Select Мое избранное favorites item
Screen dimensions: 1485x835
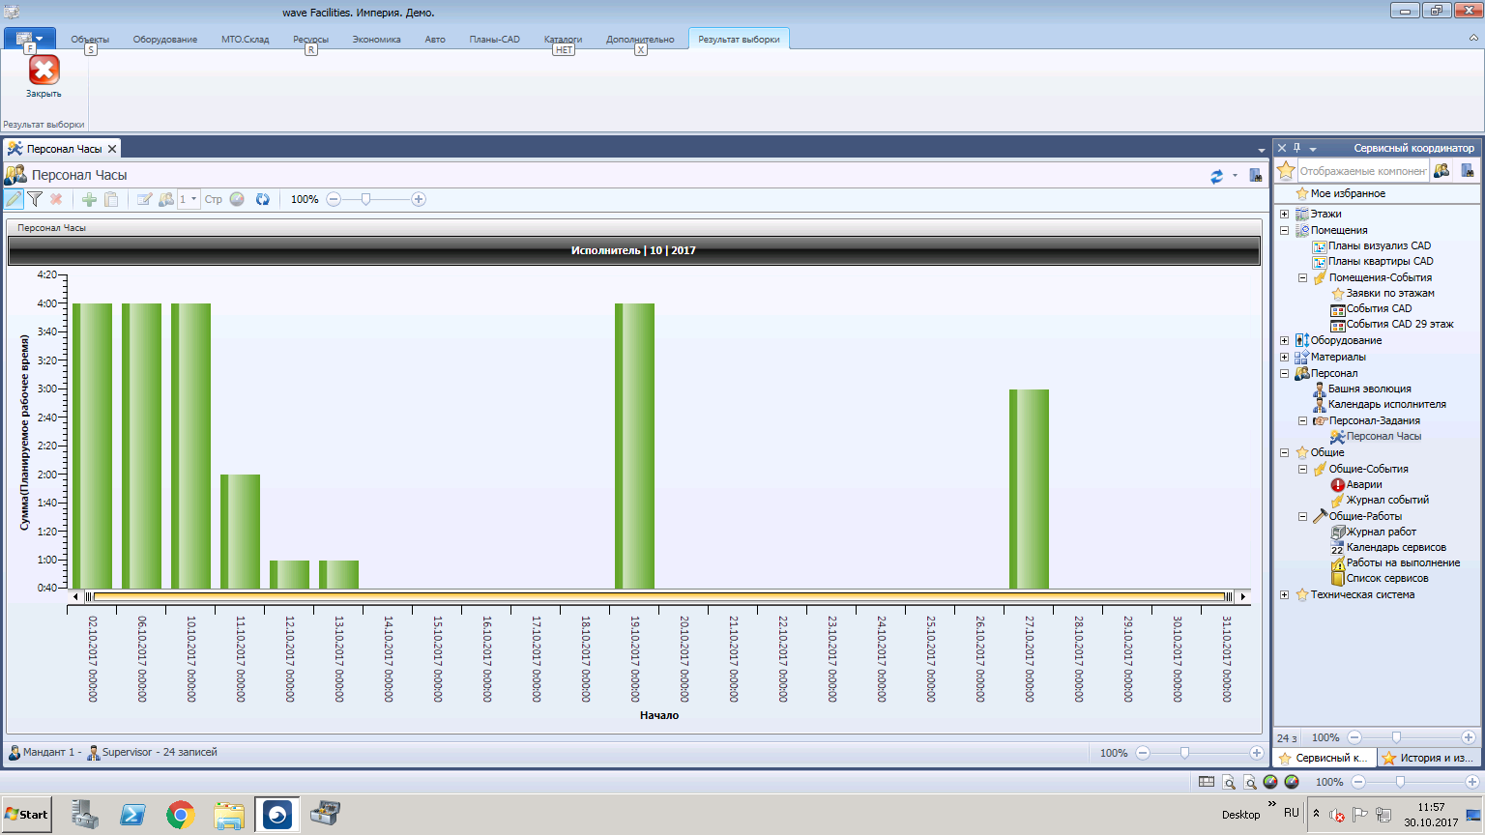point(1348,193)
